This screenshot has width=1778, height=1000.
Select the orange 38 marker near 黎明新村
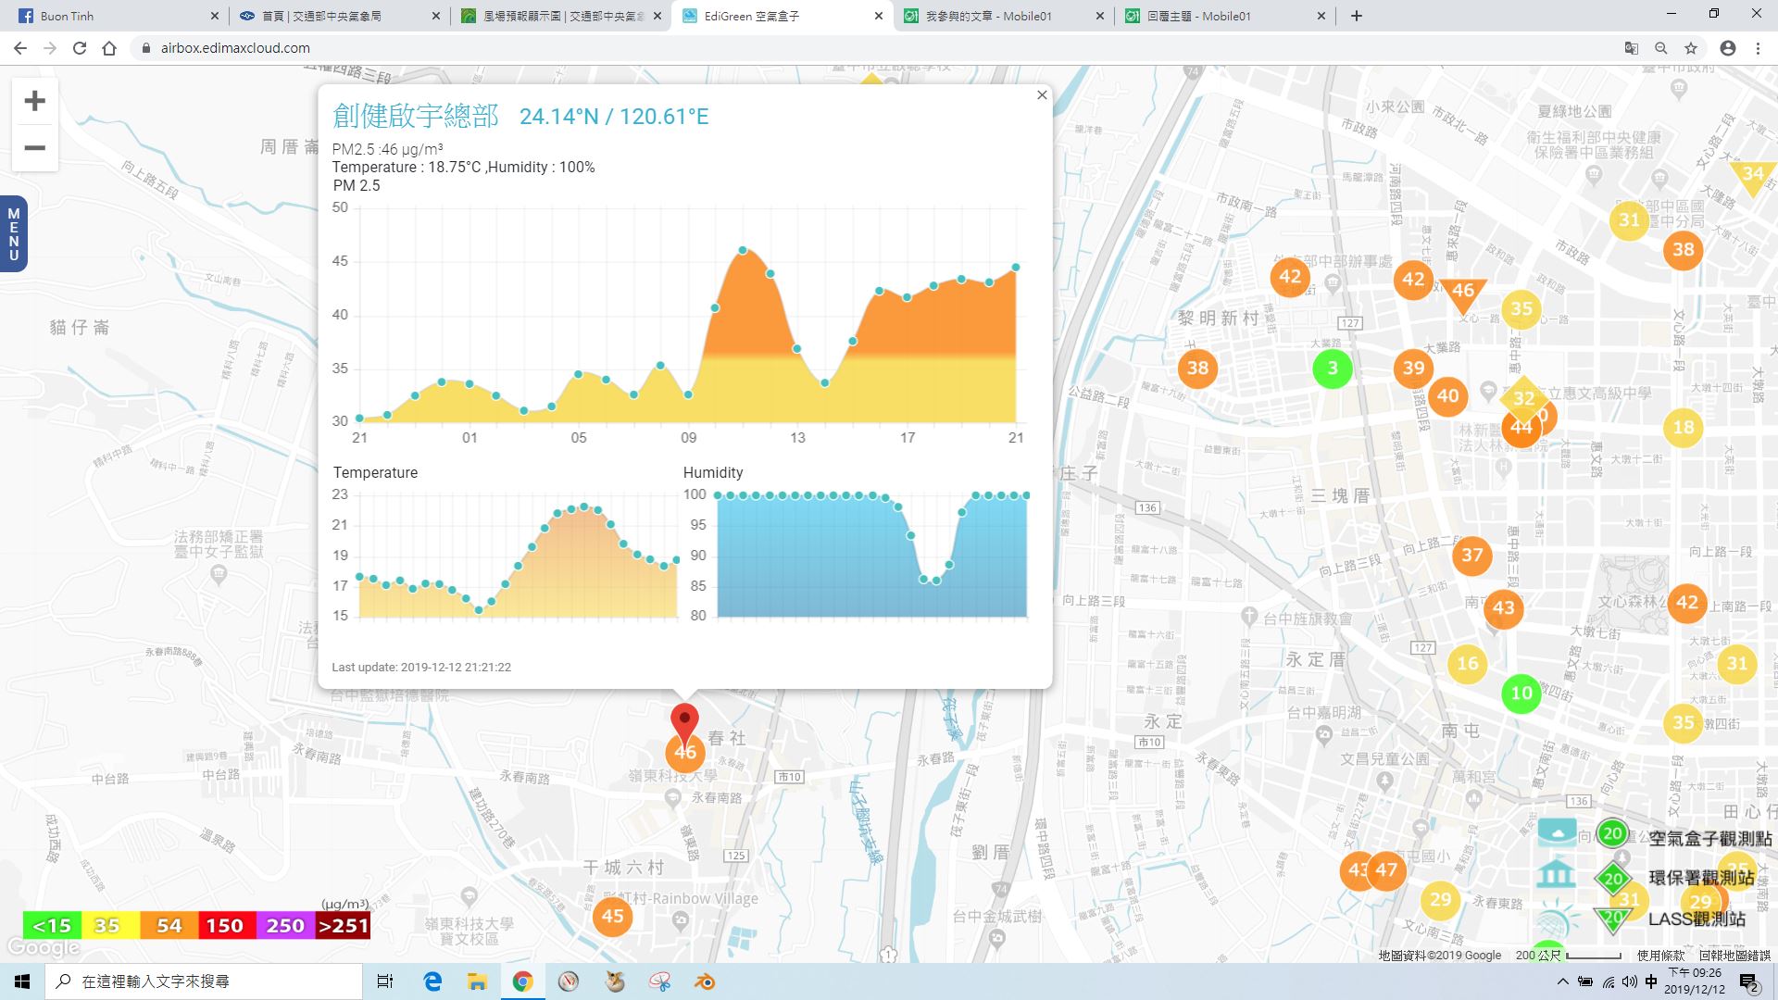(x=1197, y=368)
